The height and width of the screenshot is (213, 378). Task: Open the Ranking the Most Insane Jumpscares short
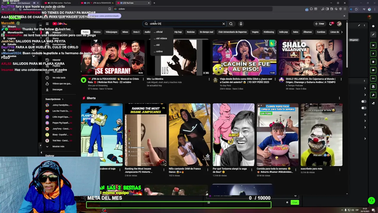click(x=146, y=135)
